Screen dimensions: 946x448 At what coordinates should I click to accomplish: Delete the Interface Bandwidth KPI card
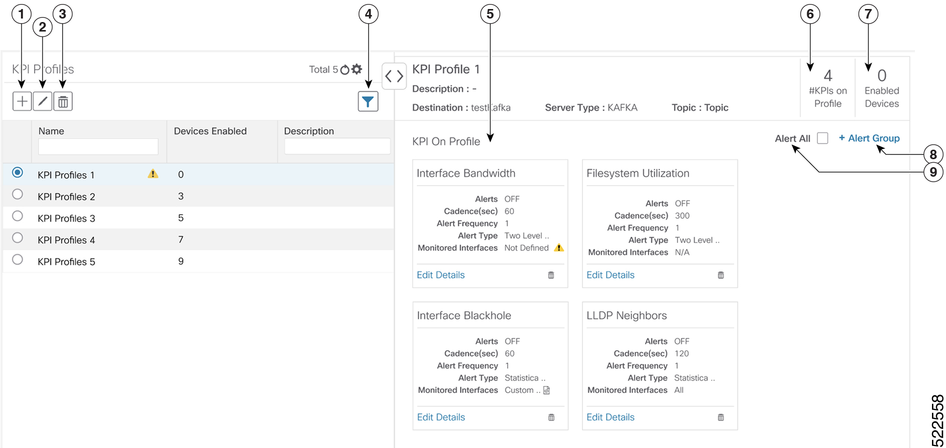point(551,275)
